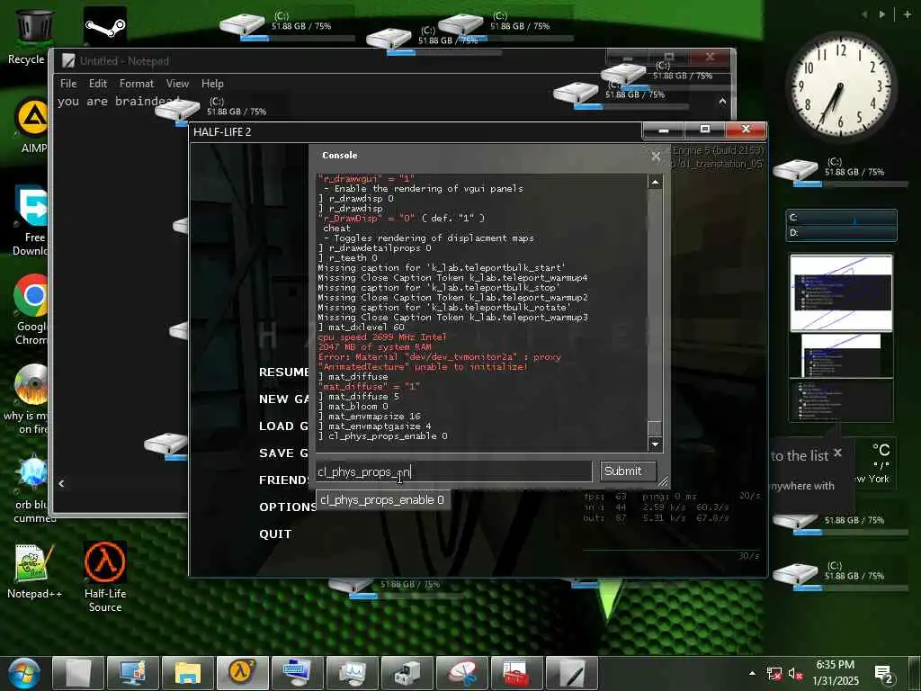This screenshot has width=921, height=691.
Task: Click FRIENDS in the Half-Life 2 menu
Action: pos(285,480)
